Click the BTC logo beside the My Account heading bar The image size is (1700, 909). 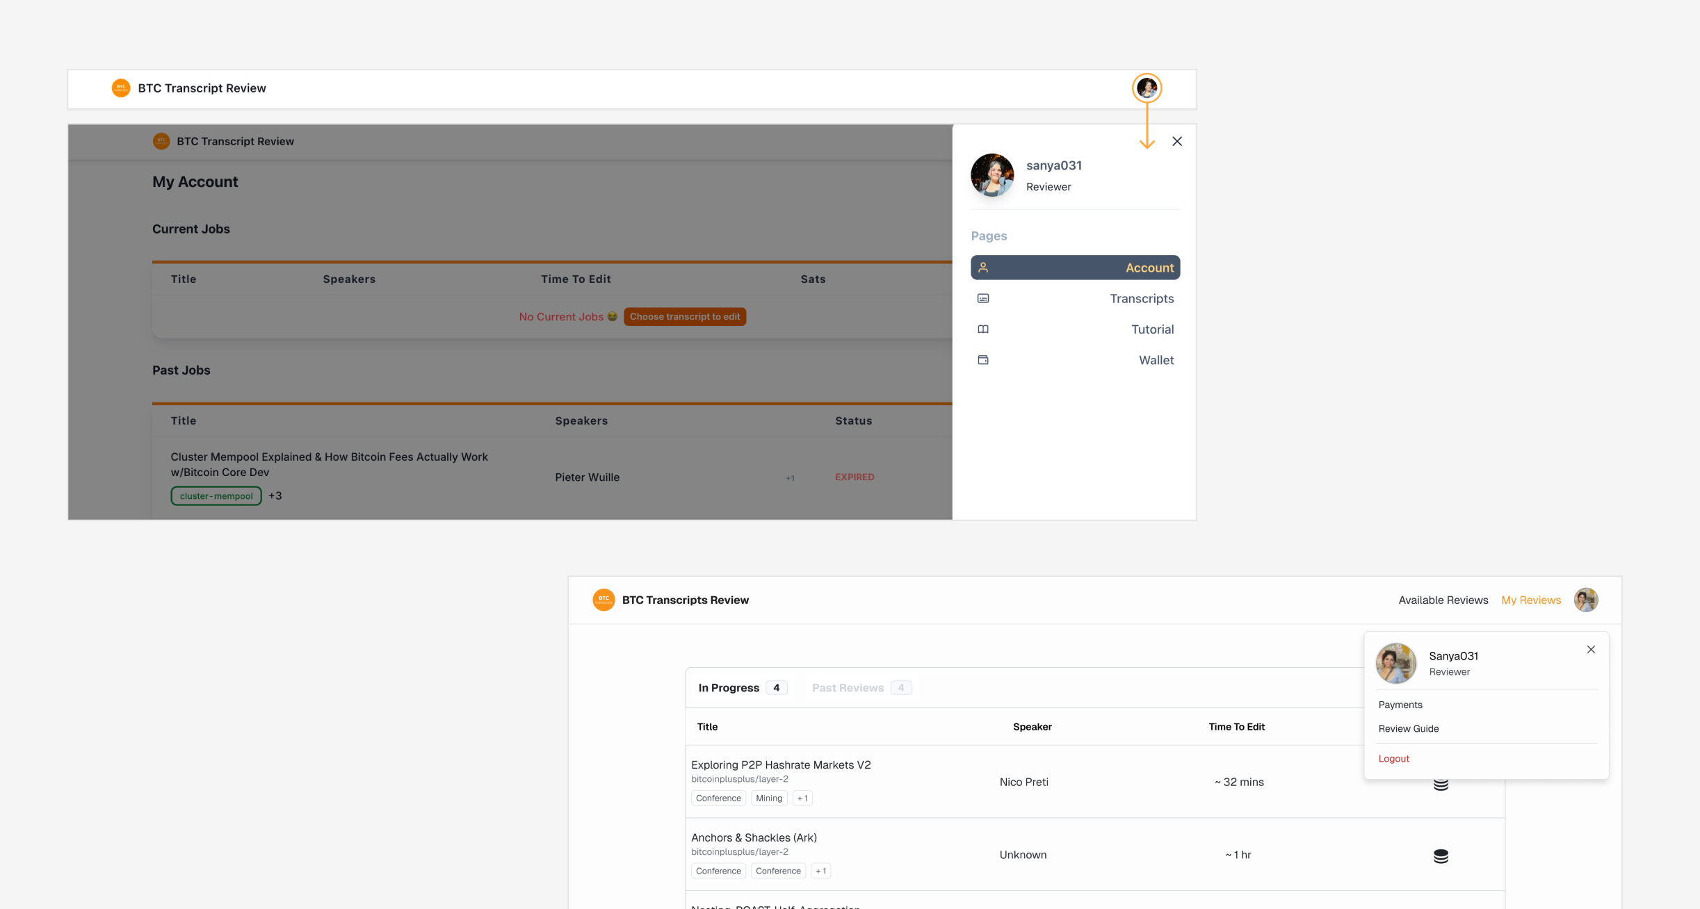[161, 141]
